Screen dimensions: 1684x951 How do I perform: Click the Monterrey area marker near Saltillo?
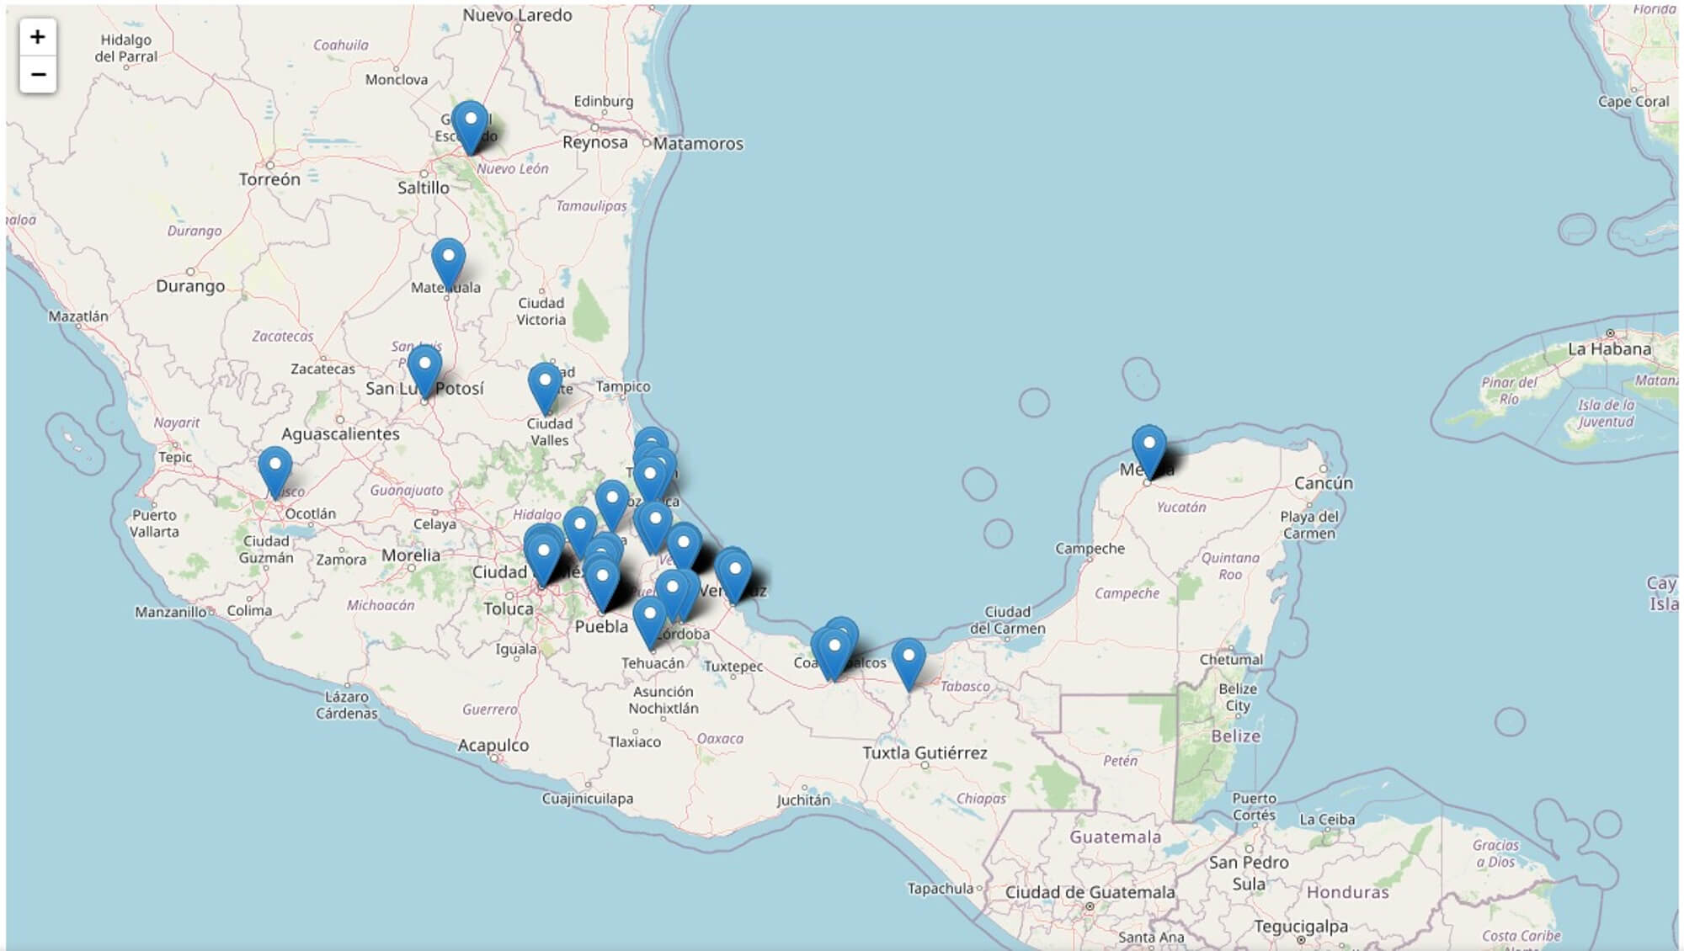click(470, 125)
